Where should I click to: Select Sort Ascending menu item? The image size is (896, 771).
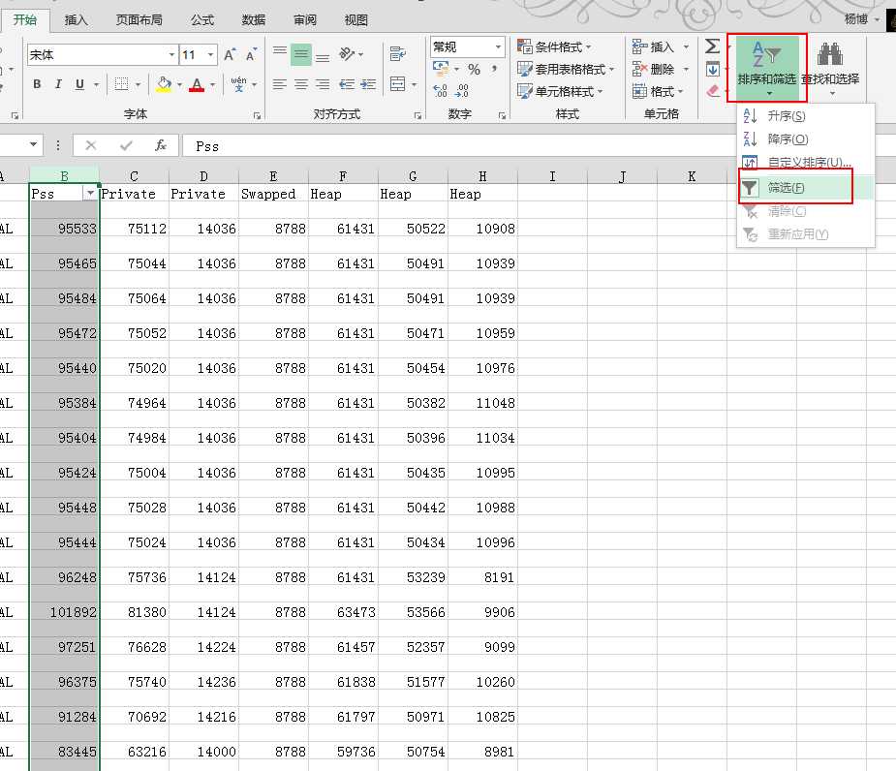[x=805, y=116]
